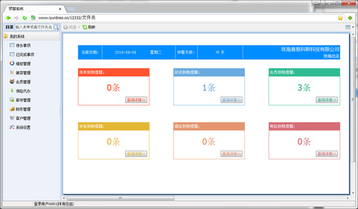Click the 珠海普易科斯科技有限公司 company name
Image resolution: width=358 pixels, height=209 pixels.
pyautogui.click(x=310, y=49)
